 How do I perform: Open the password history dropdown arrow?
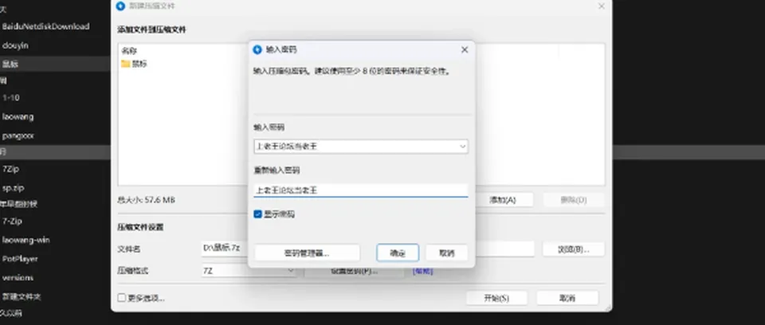point(462,147)
